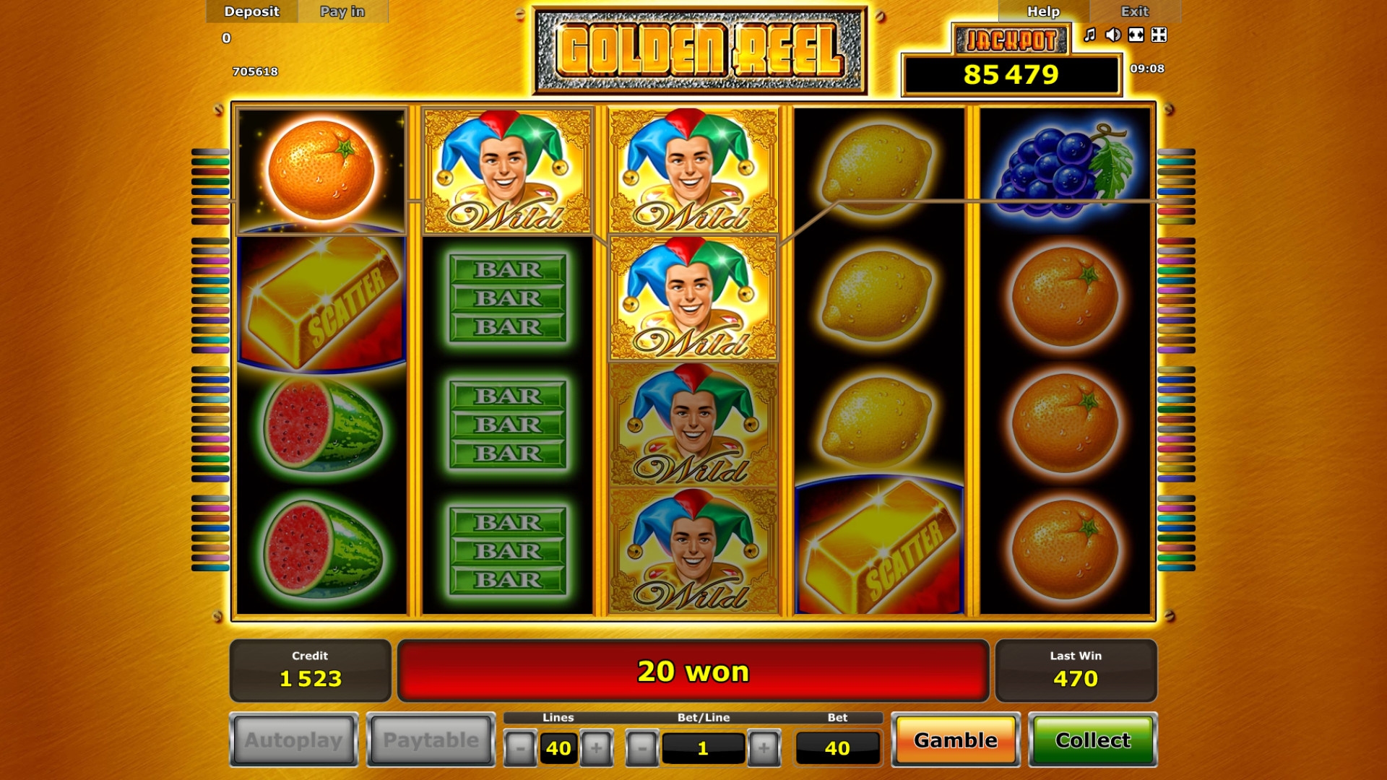Click the Jackpot logo
The height and width of the screenshot is (780, 1387).
pos(1011,40)
